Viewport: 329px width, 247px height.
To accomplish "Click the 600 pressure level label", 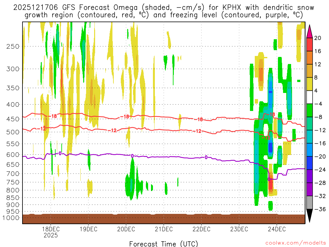I will [x=13, y=155].
